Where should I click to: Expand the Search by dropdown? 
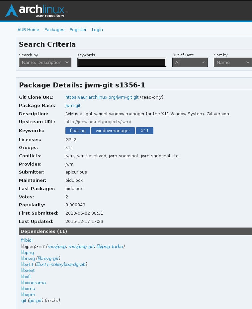[45, 62]
